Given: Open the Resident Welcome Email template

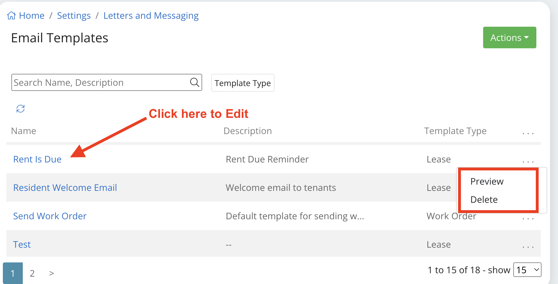Looking at the screenshot, I should tap(65, 188).
